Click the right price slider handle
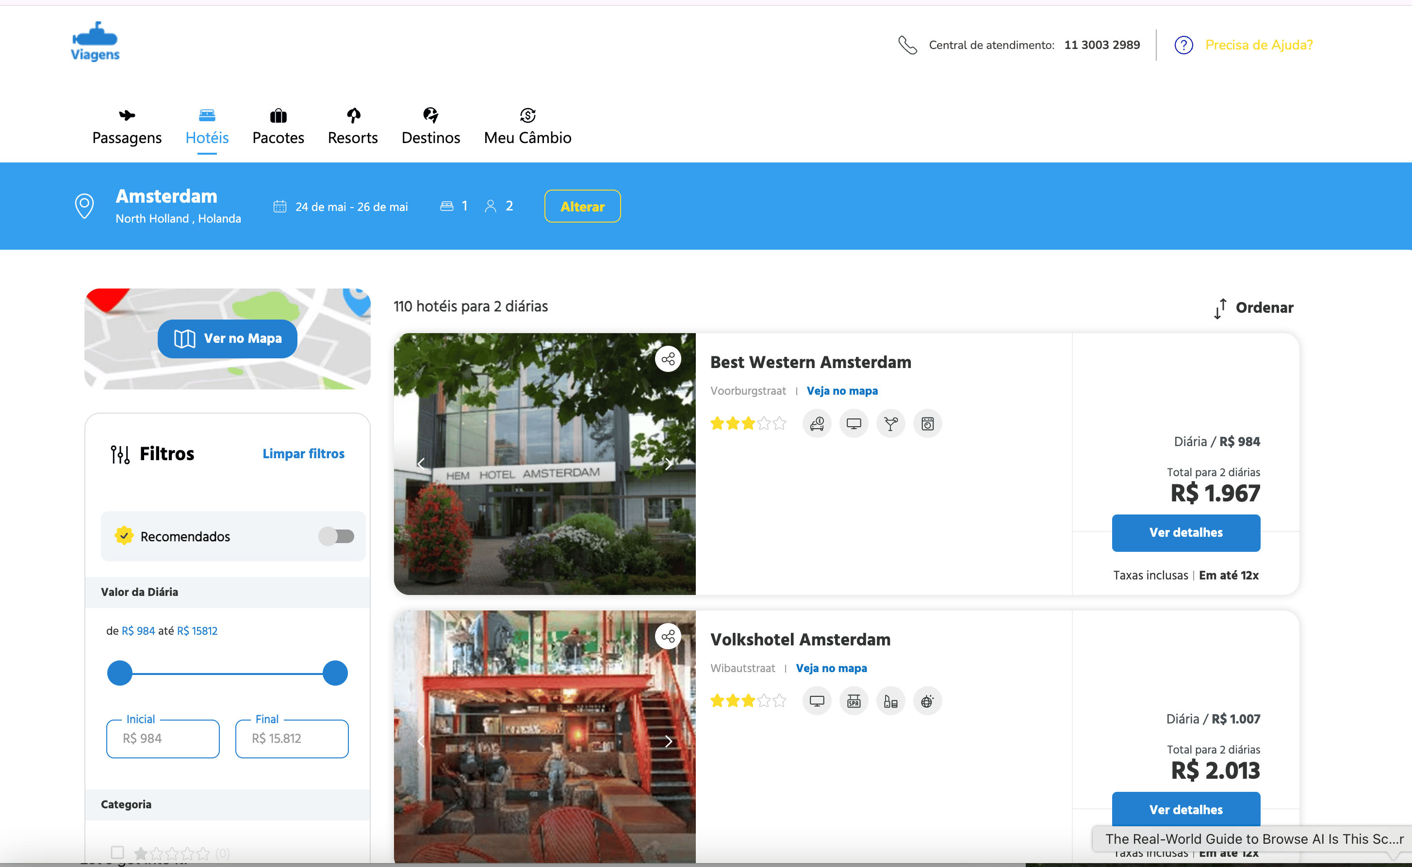The width and height of the screenshot is (1412, 867). click(335, 673)
